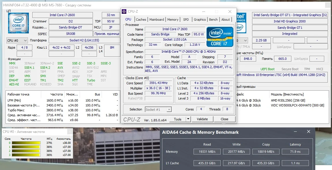Open the Caches tab in CPU-Z

pyautogui.click(x=141, y=20)
